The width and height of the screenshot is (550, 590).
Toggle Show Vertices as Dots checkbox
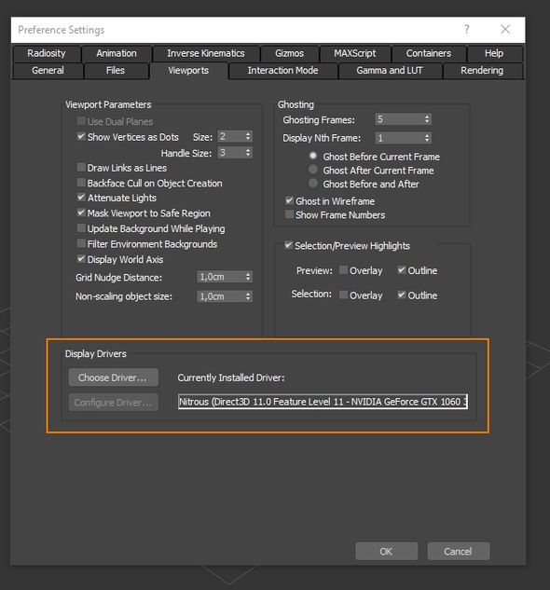(x=81, y=136)
